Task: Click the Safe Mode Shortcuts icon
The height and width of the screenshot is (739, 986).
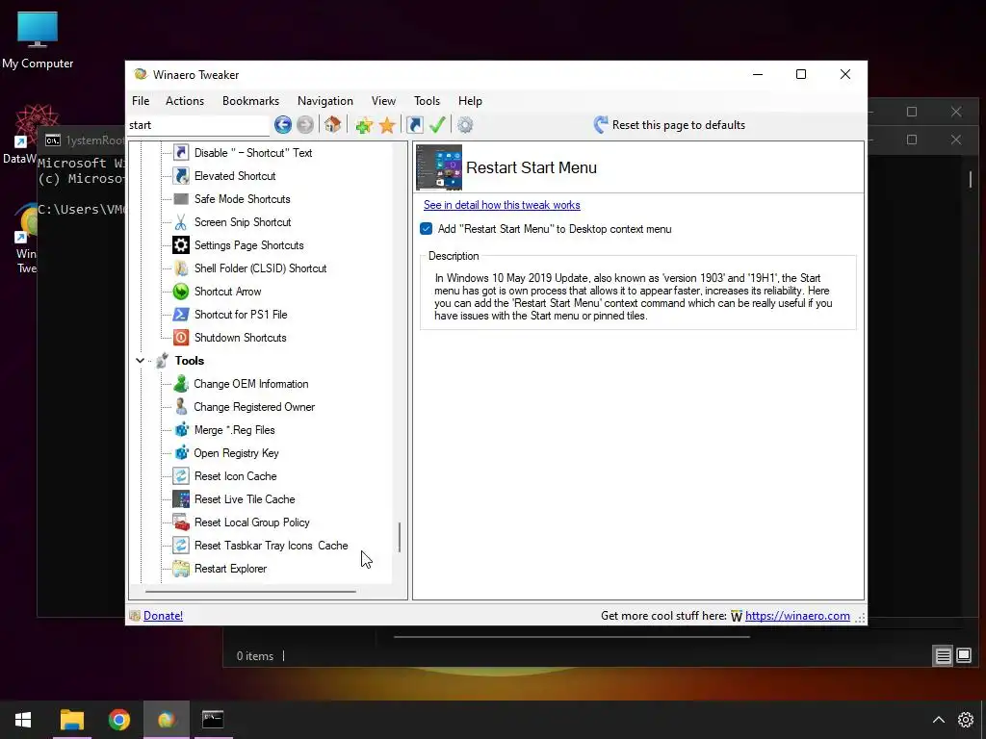Action: [181, 199]
